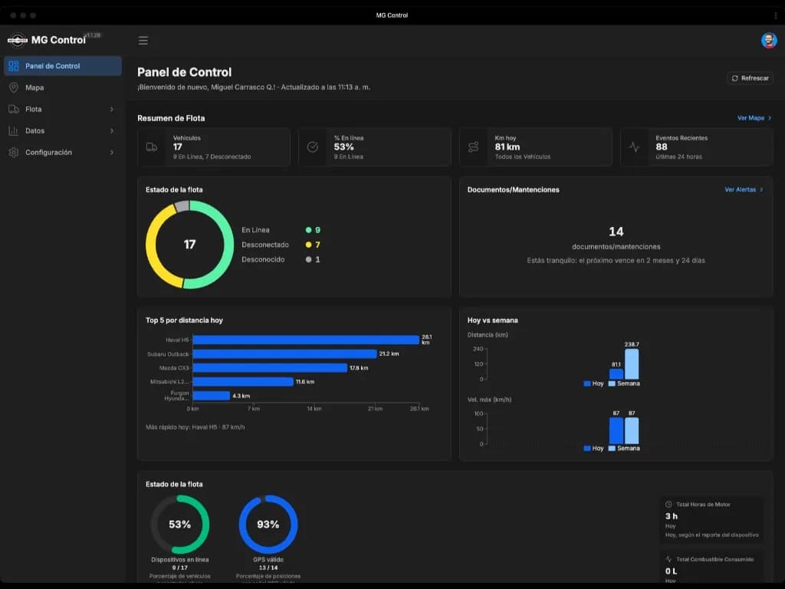This screenshot has height=589, width=785.
Task: Click the Km hoy route icon
Action: coord(473,147)
